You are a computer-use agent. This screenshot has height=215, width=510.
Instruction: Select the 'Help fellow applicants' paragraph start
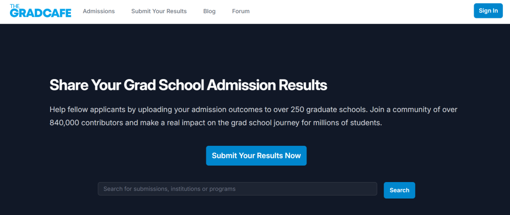[87, 110]
